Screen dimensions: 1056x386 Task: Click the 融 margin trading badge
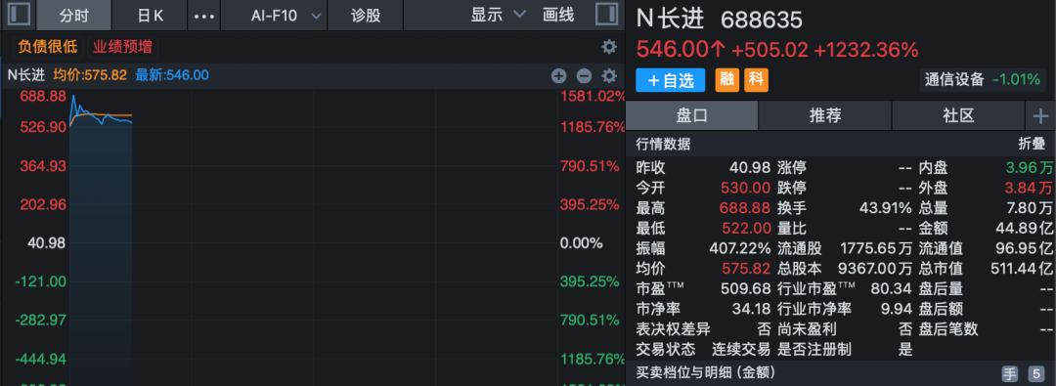point(726,80)
